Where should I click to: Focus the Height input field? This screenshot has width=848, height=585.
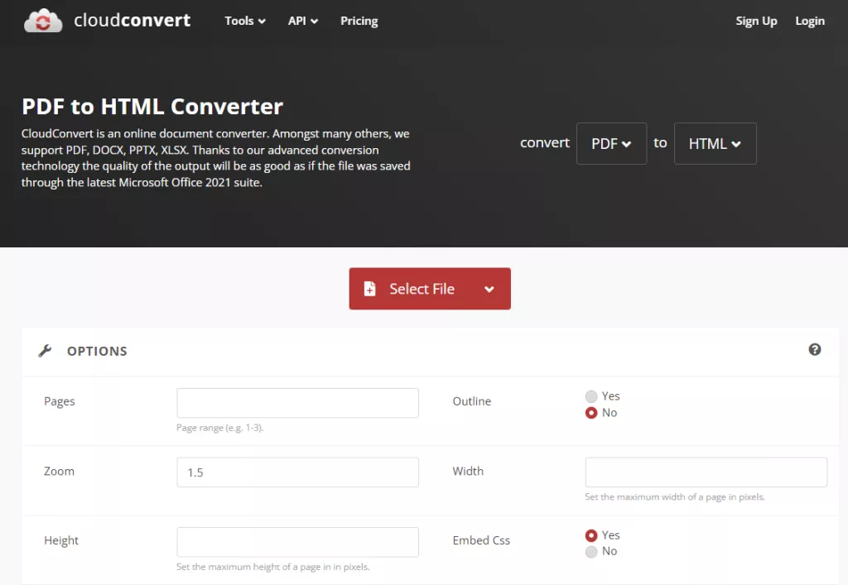pyautogui.click(x=297, y=542)
